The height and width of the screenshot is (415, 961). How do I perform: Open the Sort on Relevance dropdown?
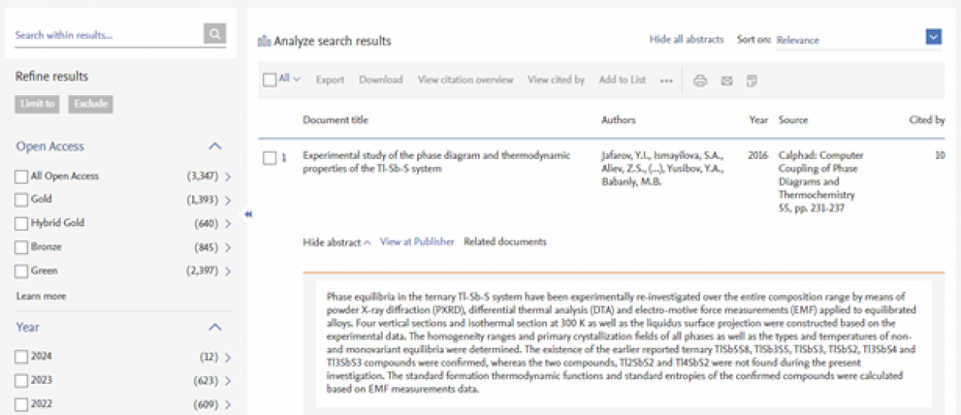[x=932, y=37]
